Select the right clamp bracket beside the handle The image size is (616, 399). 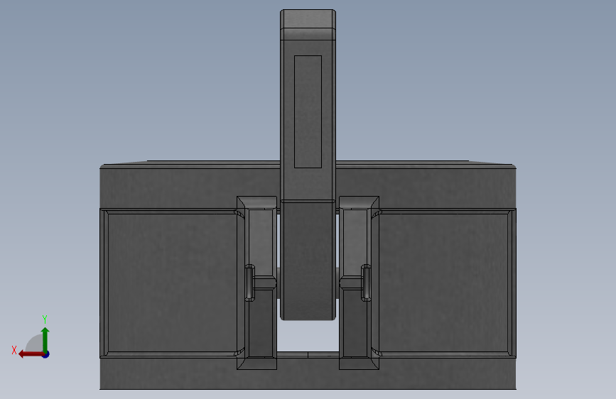point(359,283)
